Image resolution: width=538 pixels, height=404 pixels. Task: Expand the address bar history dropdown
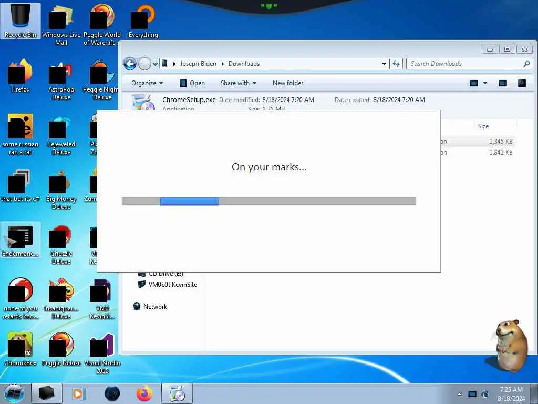[384, 64]
